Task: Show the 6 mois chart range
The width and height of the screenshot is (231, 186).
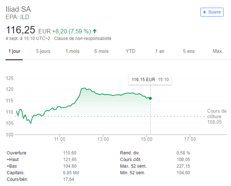Action: tap(101, 51)
